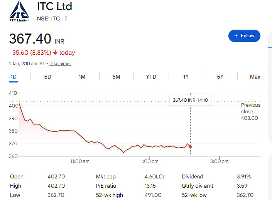Image resolution: width=272 pixels, height=200 pixels.
Task: Click the ITC Limited company logo
Action: tap(19, 12)
